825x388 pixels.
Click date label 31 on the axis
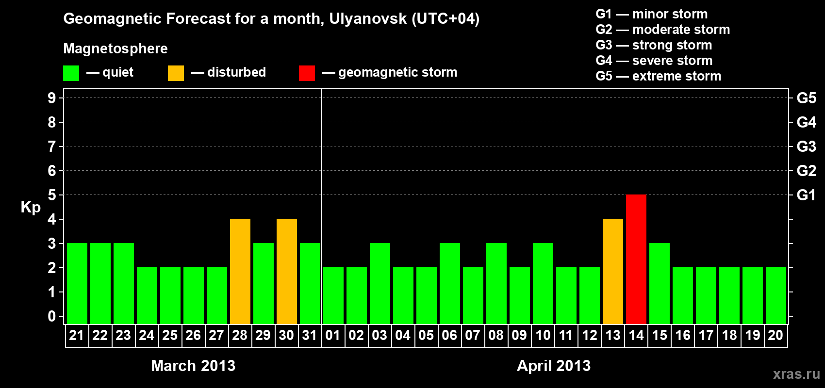point(310,336)
